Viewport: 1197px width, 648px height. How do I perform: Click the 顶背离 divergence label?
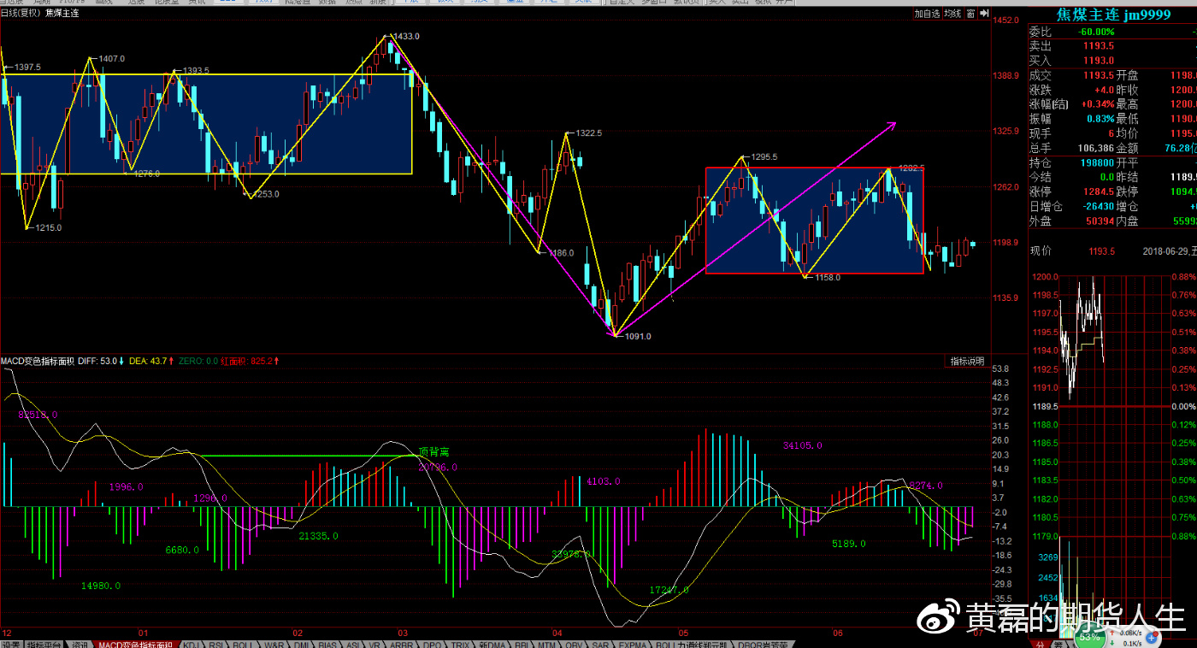(x=434, y=451)
